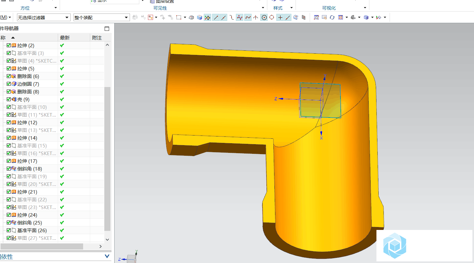Image resolution: width=474 pixels, height=263 pixels.
Task: Toggle Point on Curve snap icon
Action: [288, 17]
